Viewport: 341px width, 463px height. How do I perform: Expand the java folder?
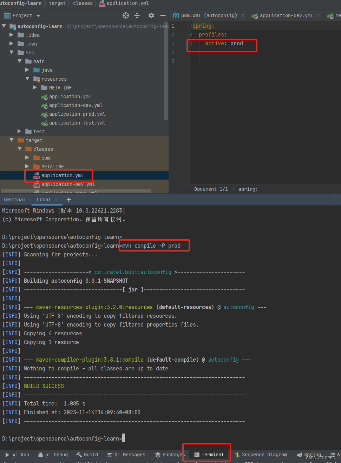point(27,70)
